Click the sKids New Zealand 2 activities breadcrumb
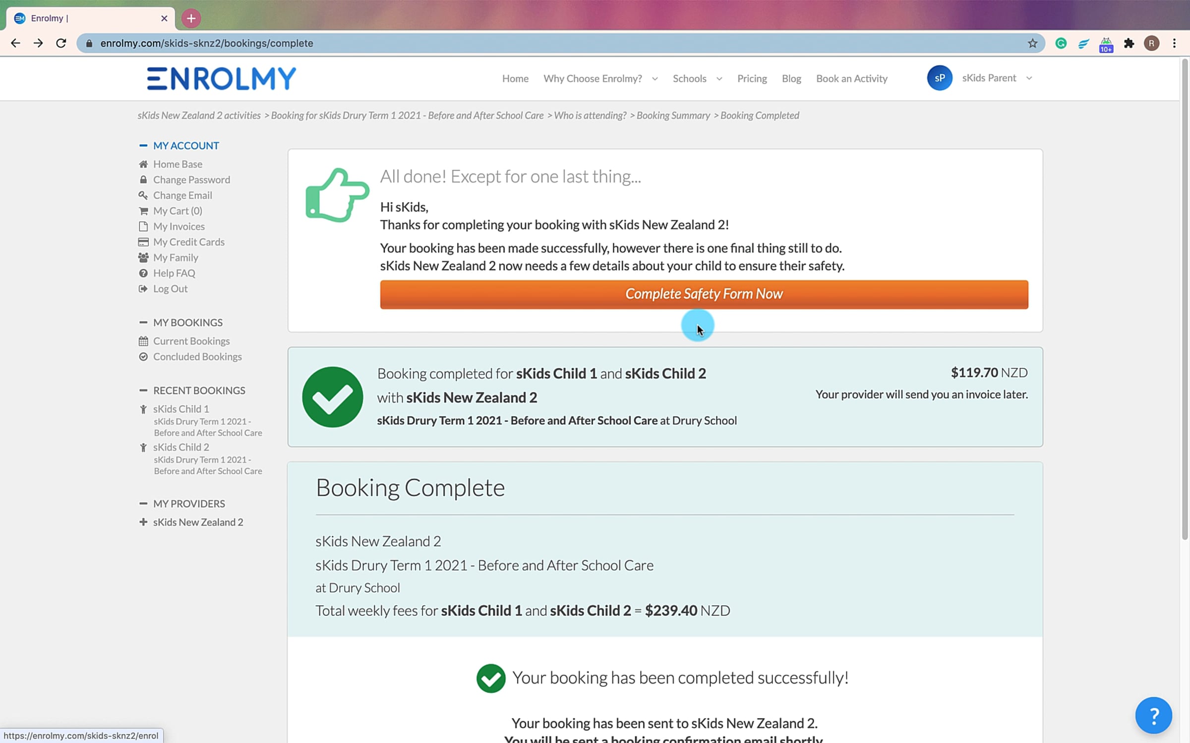 point(199,115)
